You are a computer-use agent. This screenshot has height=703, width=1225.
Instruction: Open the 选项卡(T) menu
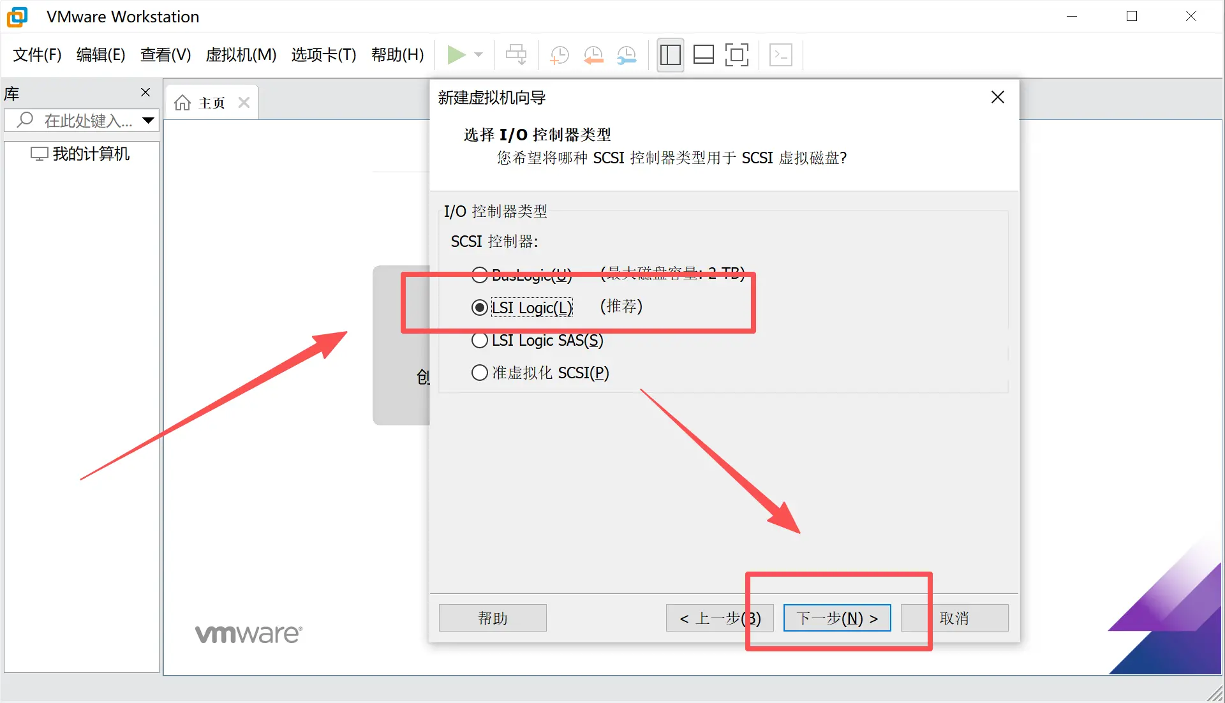tap(323, 55)
